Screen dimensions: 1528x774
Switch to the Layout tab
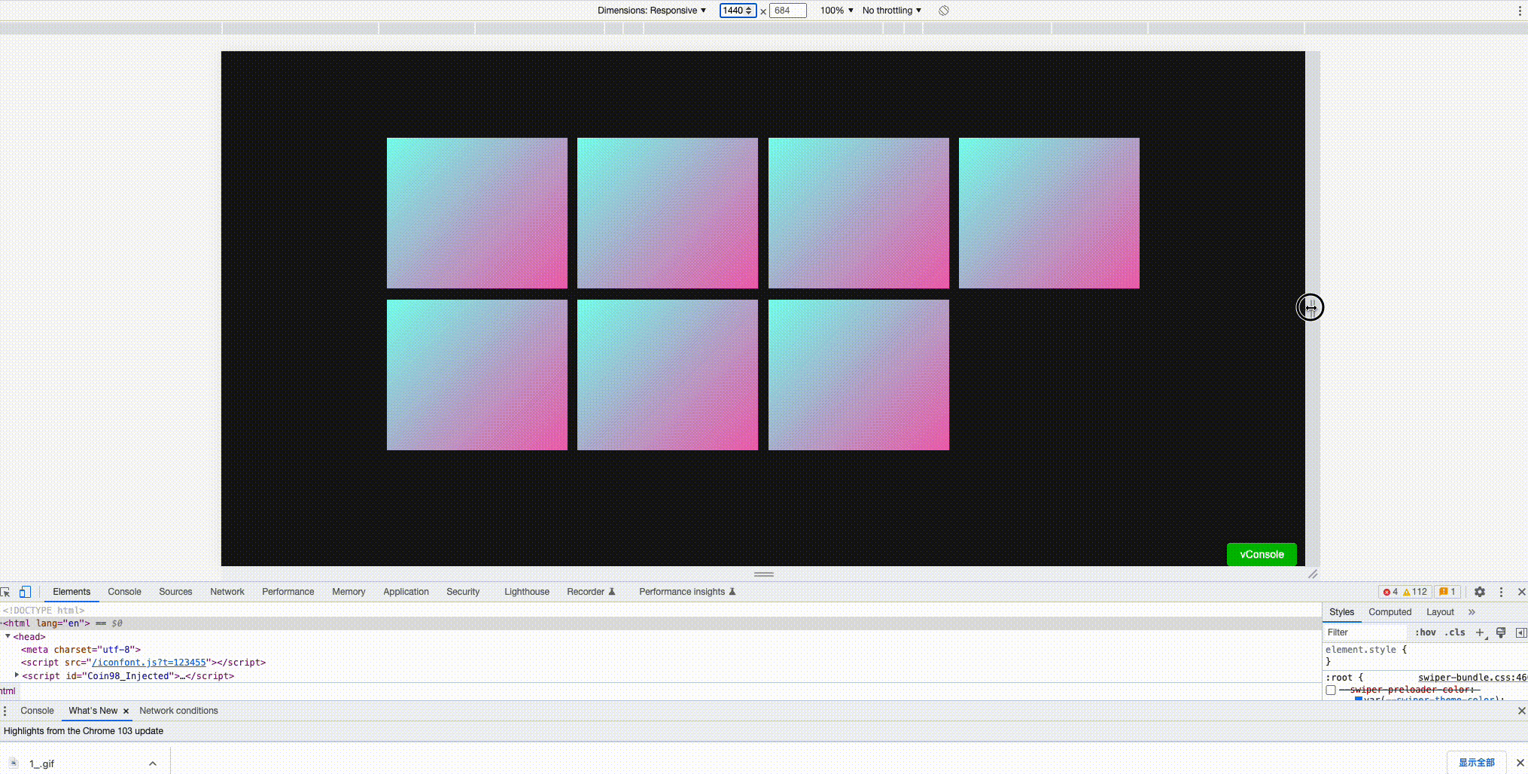pyautogui.click(x=1440, y=612)
